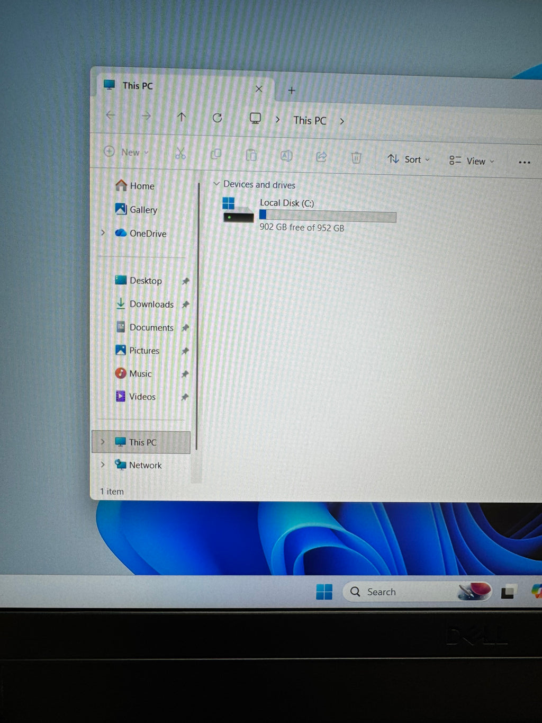Select Network in navigation pane
The height and width of the screenshot is (723, 542).
pyautogui.click(x=138, y=465)
